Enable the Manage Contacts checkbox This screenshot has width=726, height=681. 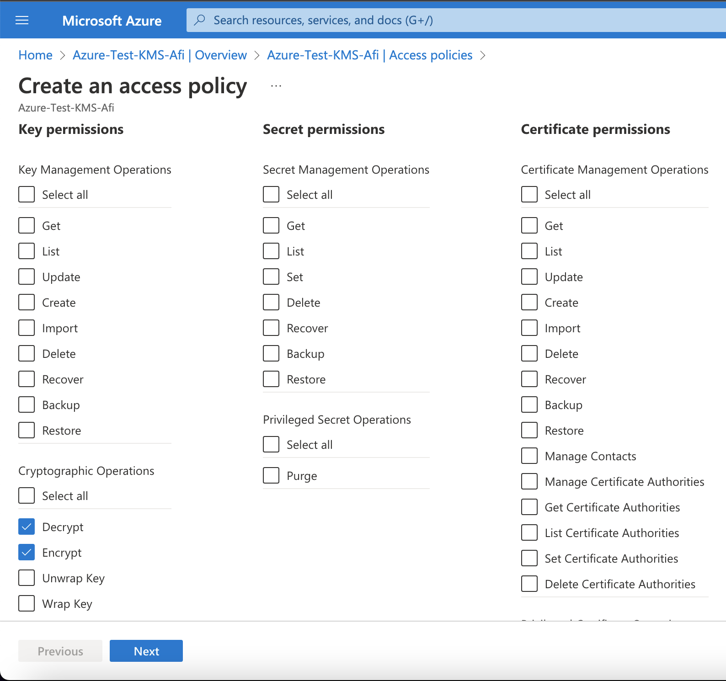529,456
